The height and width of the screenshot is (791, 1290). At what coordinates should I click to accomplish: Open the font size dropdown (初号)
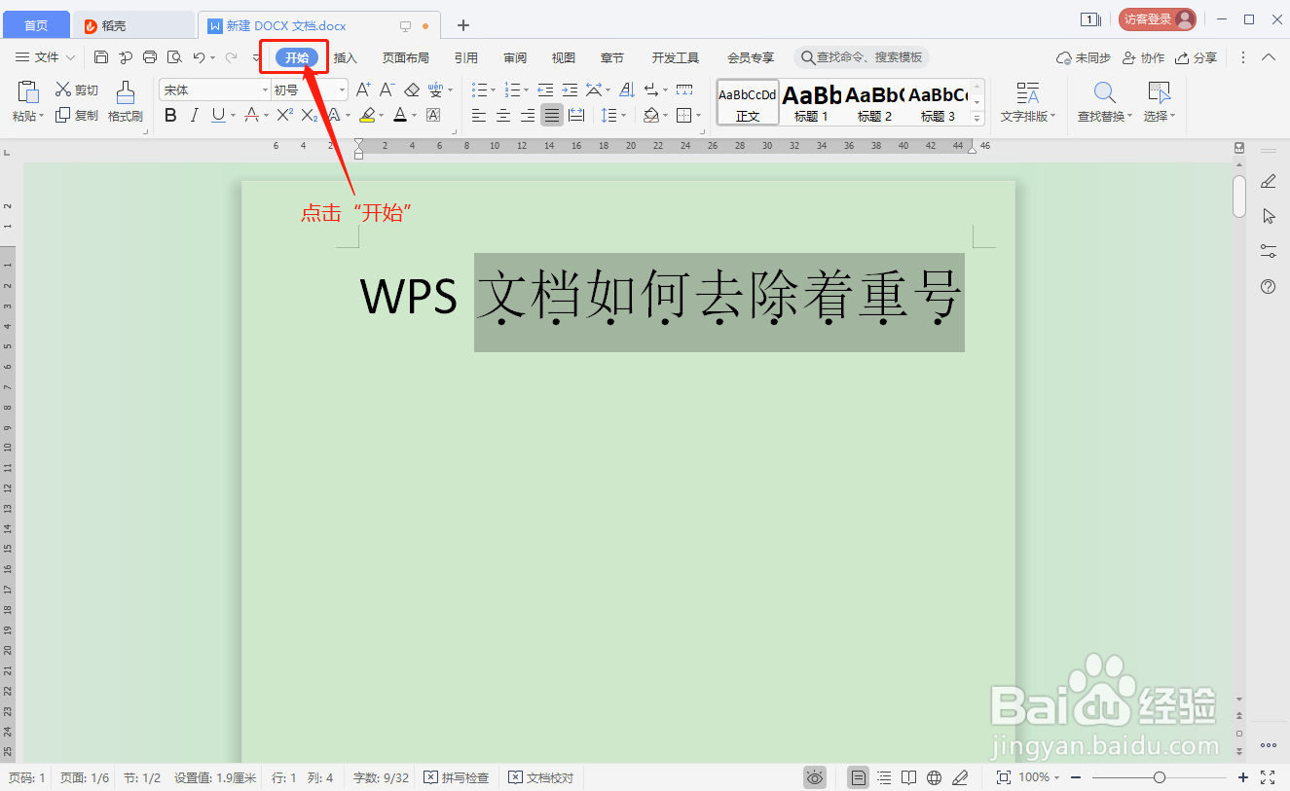tap(342, 90)
